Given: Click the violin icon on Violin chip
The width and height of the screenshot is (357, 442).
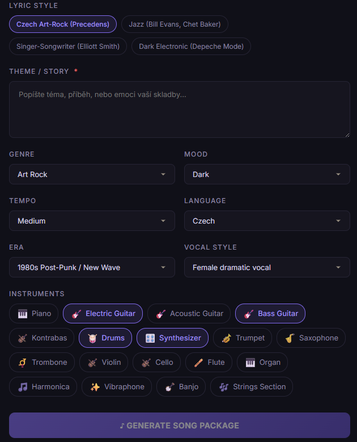Looking at the screenshot, I should pyautogui.click(x=92, y=362).
